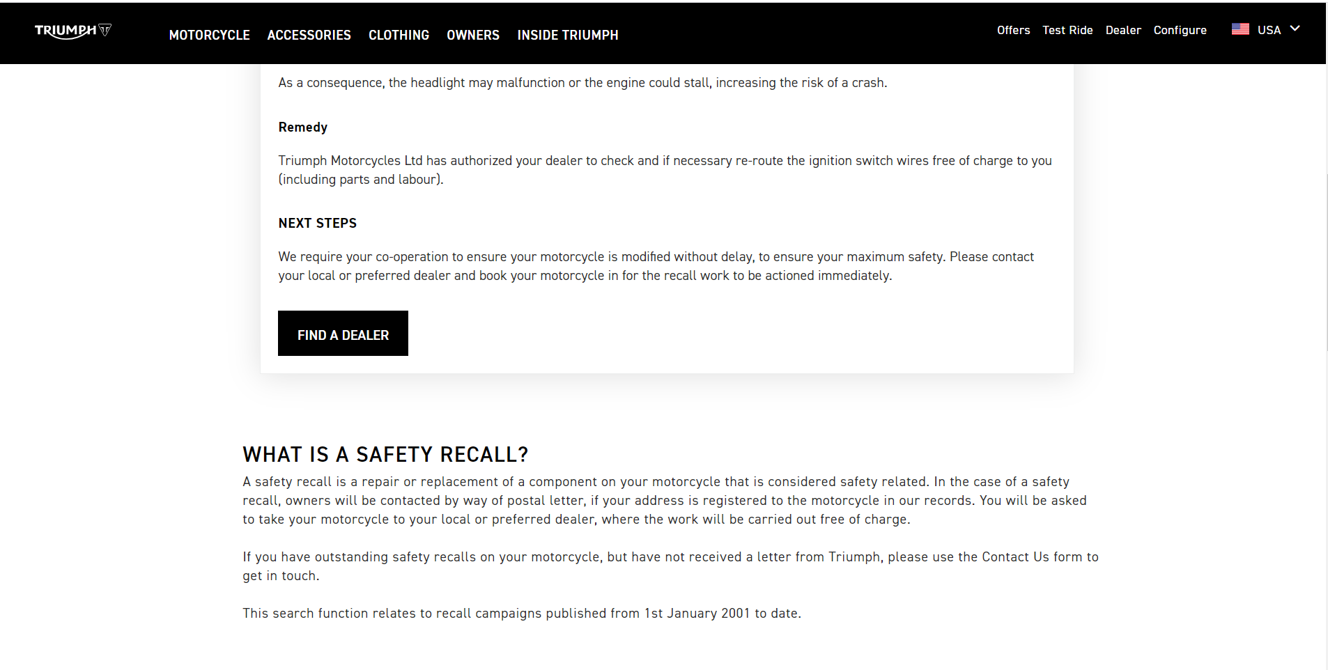The height and width of the screenshot is (670, 1328).
Task: Click the USA country label
Action: point(1269,30)
